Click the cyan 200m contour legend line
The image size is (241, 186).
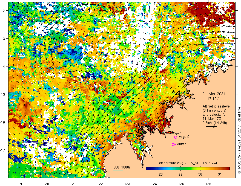(118, 170)
